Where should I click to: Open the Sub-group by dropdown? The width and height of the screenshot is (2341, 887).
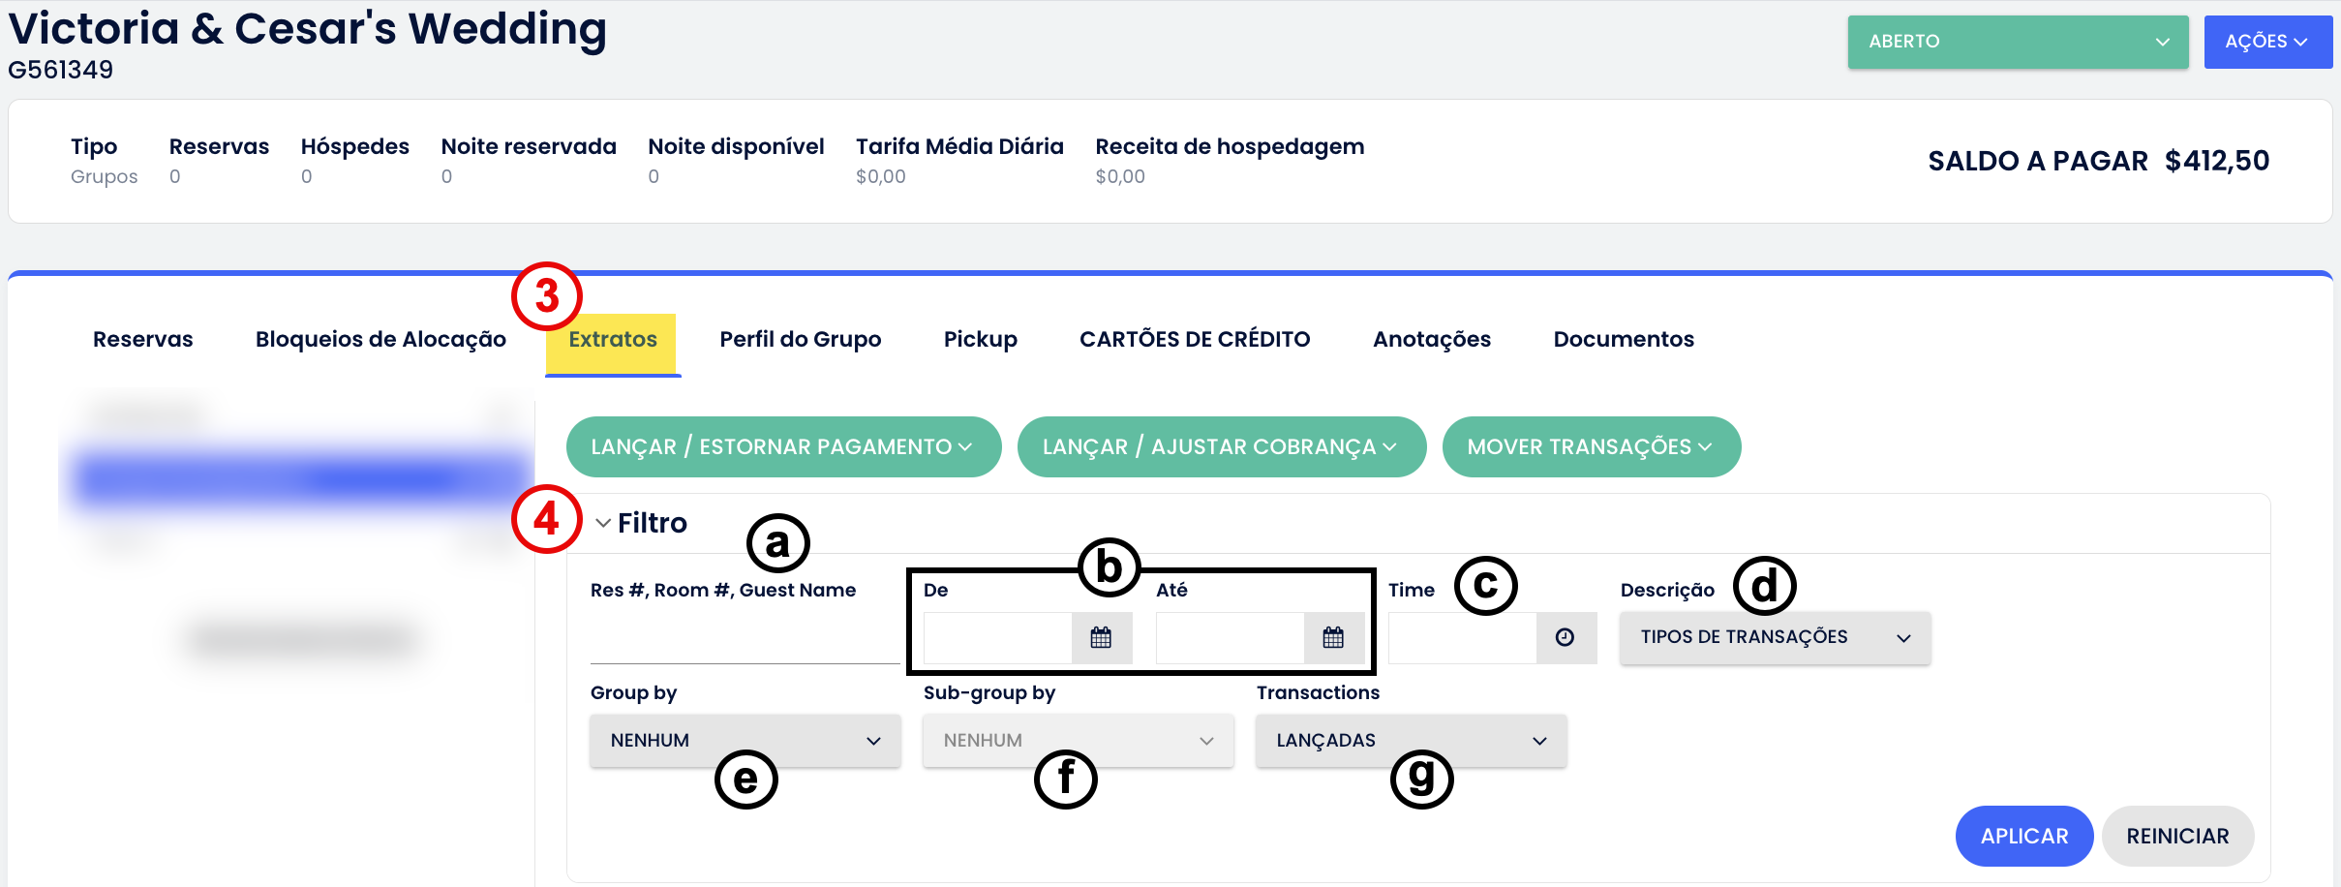pos(1078,741)
